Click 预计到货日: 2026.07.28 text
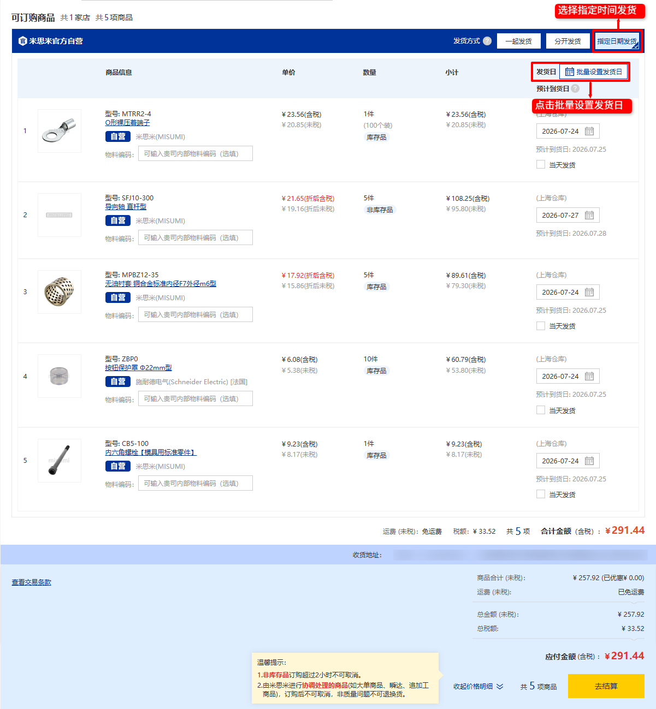The width and height of the screenshot is (656, 709). [571, 234]
